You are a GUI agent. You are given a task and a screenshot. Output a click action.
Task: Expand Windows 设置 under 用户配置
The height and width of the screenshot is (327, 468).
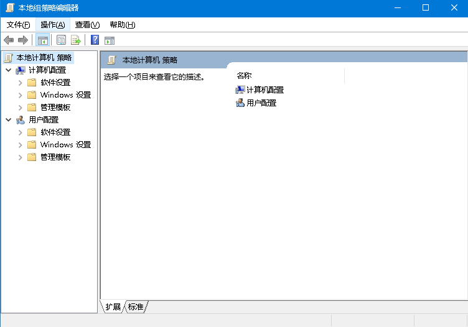21,145
